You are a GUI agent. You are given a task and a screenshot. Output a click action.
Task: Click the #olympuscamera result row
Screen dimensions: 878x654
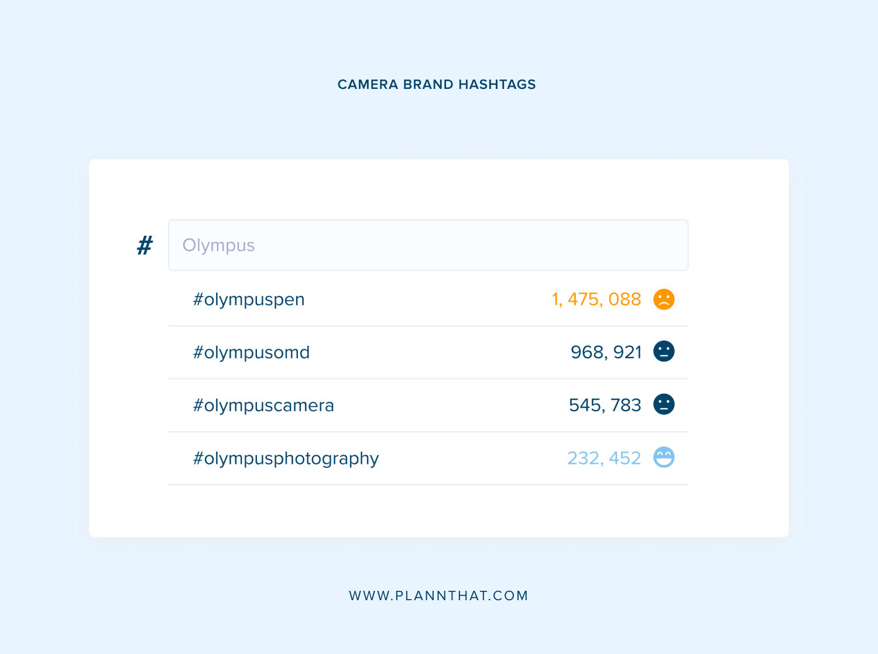click(263, 405)
